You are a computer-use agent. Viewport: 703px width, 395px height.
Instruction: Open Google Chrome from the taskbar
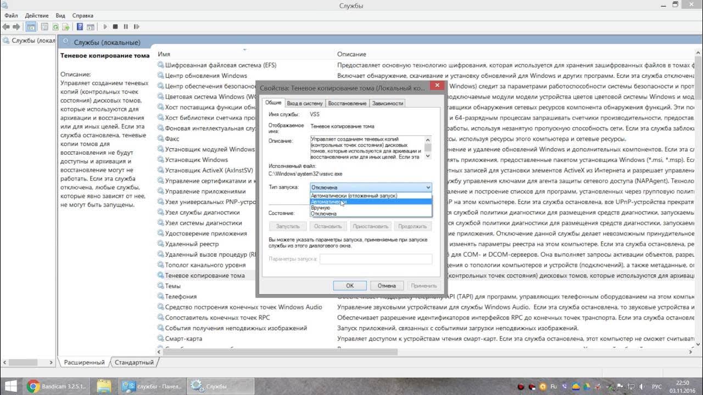(33, 387)
